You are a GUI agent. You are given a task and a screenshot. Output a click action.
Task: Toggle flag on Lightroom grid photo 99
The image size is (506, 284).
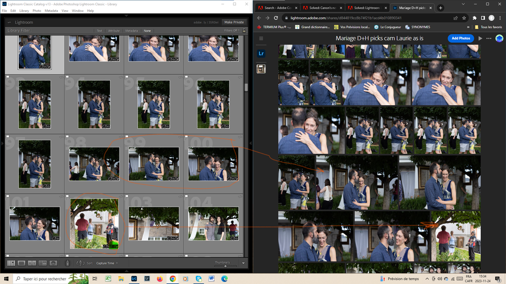pos(127,137)
